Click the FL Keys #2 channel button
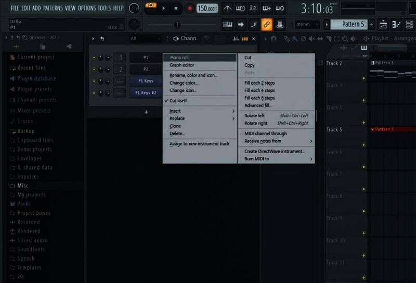 146,93
